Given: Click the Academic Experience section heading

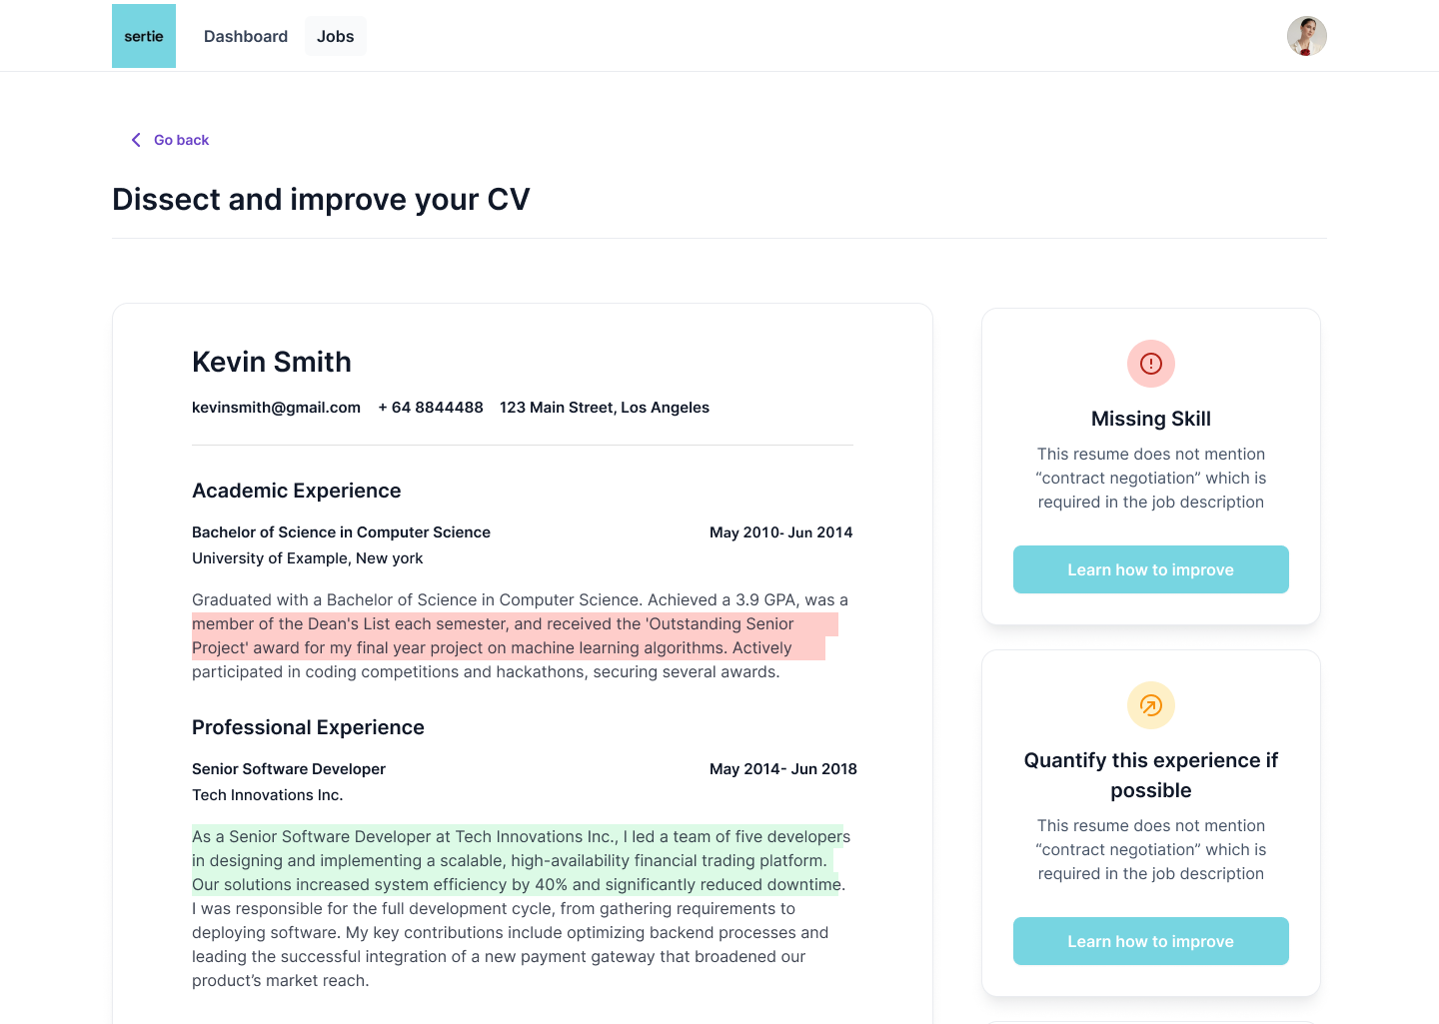Looking at the screenshot, I should 297,491.
